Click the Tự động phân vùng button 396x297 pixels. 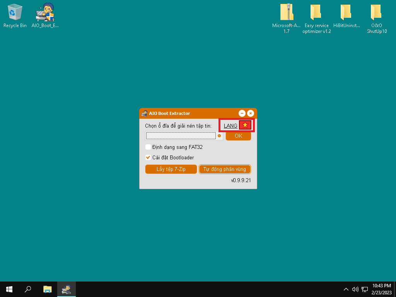click(225, 169)
